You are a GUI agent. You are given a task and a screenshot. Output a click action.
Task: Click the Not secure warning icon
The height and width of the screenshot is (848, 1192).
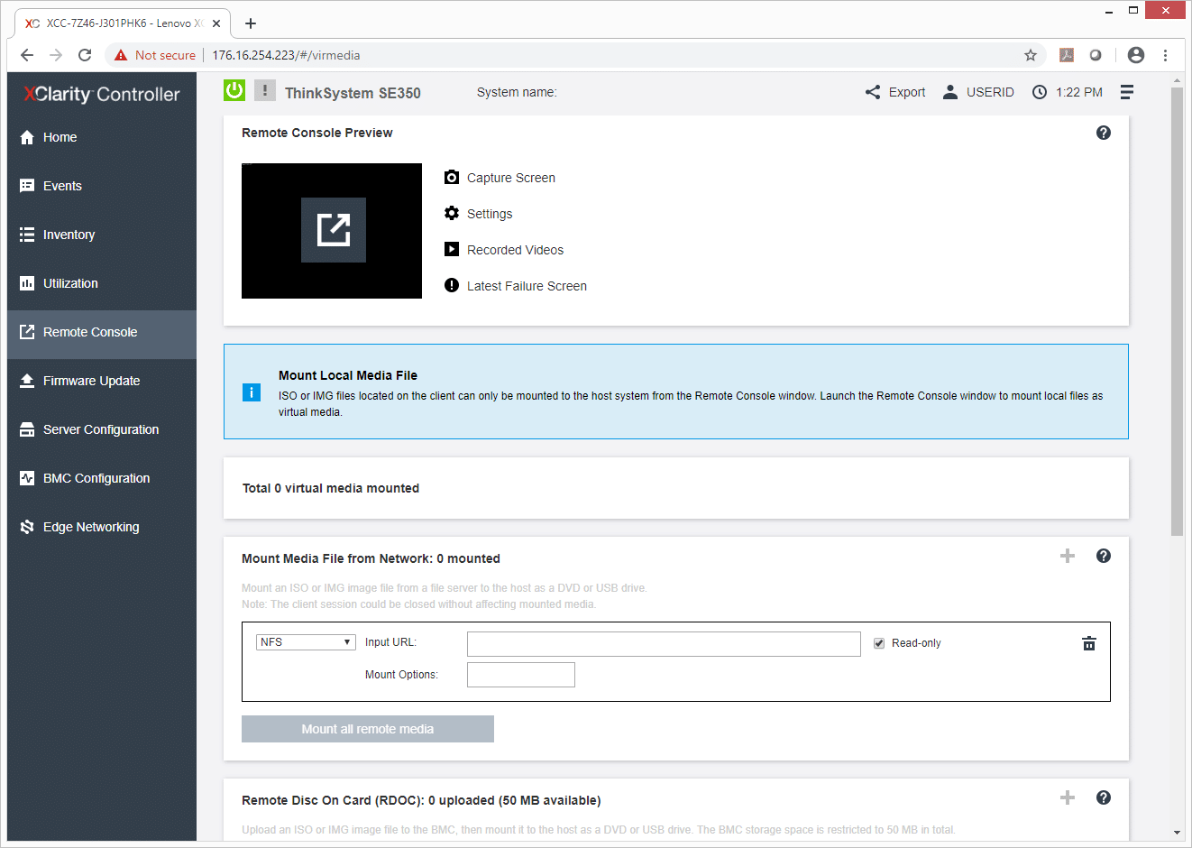[121, 55]
